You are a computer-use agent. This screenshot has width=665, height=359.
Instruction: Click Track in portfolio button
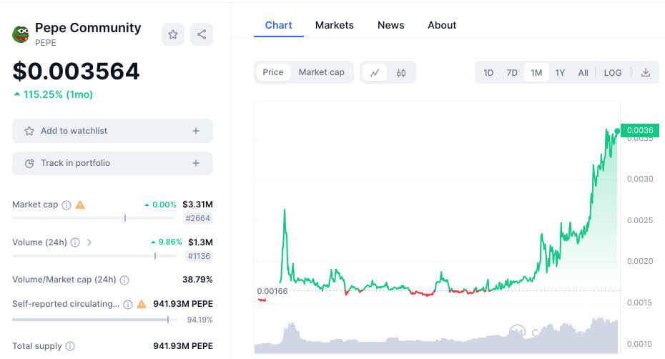tap(112, 163)
